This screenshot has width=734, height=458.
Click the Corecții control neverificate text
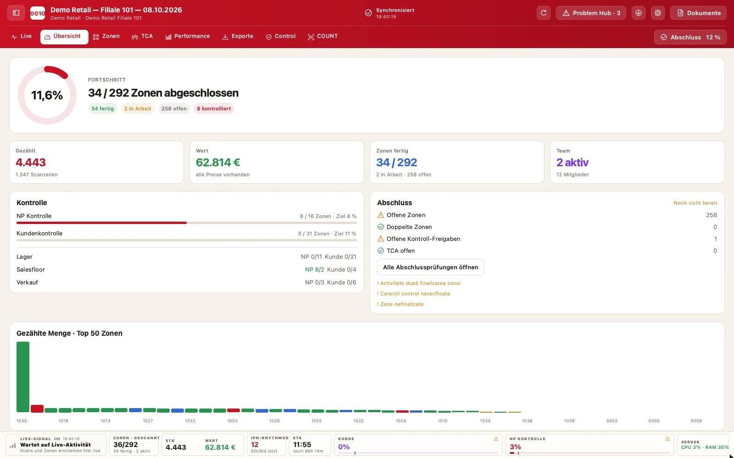click(414, 294)
